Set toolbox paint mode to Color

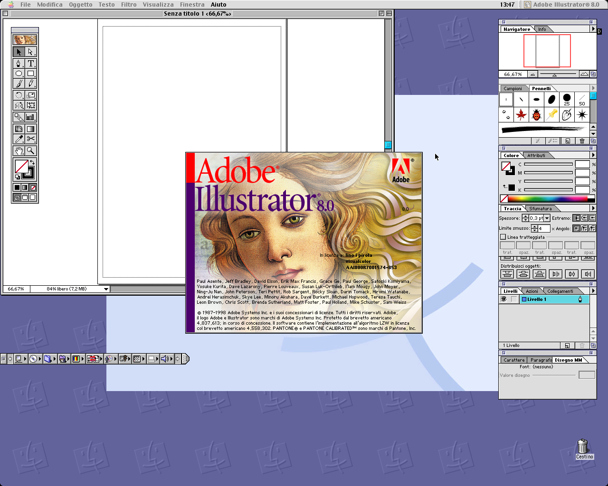(17, 187)
